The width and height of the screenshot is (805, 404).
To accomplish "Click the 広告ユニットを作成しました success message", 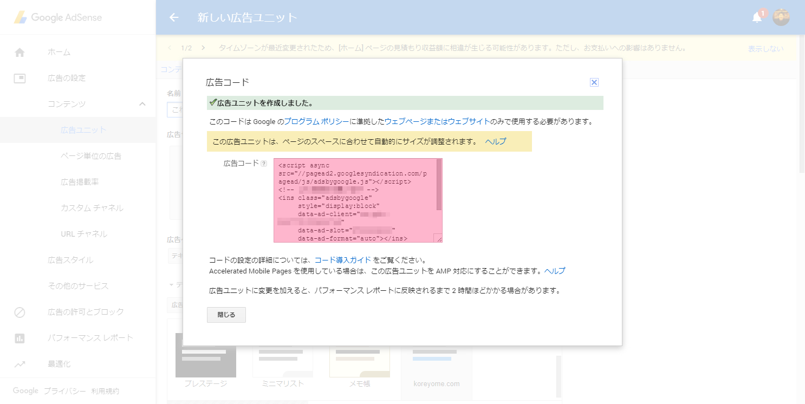I will click(405, 103).
